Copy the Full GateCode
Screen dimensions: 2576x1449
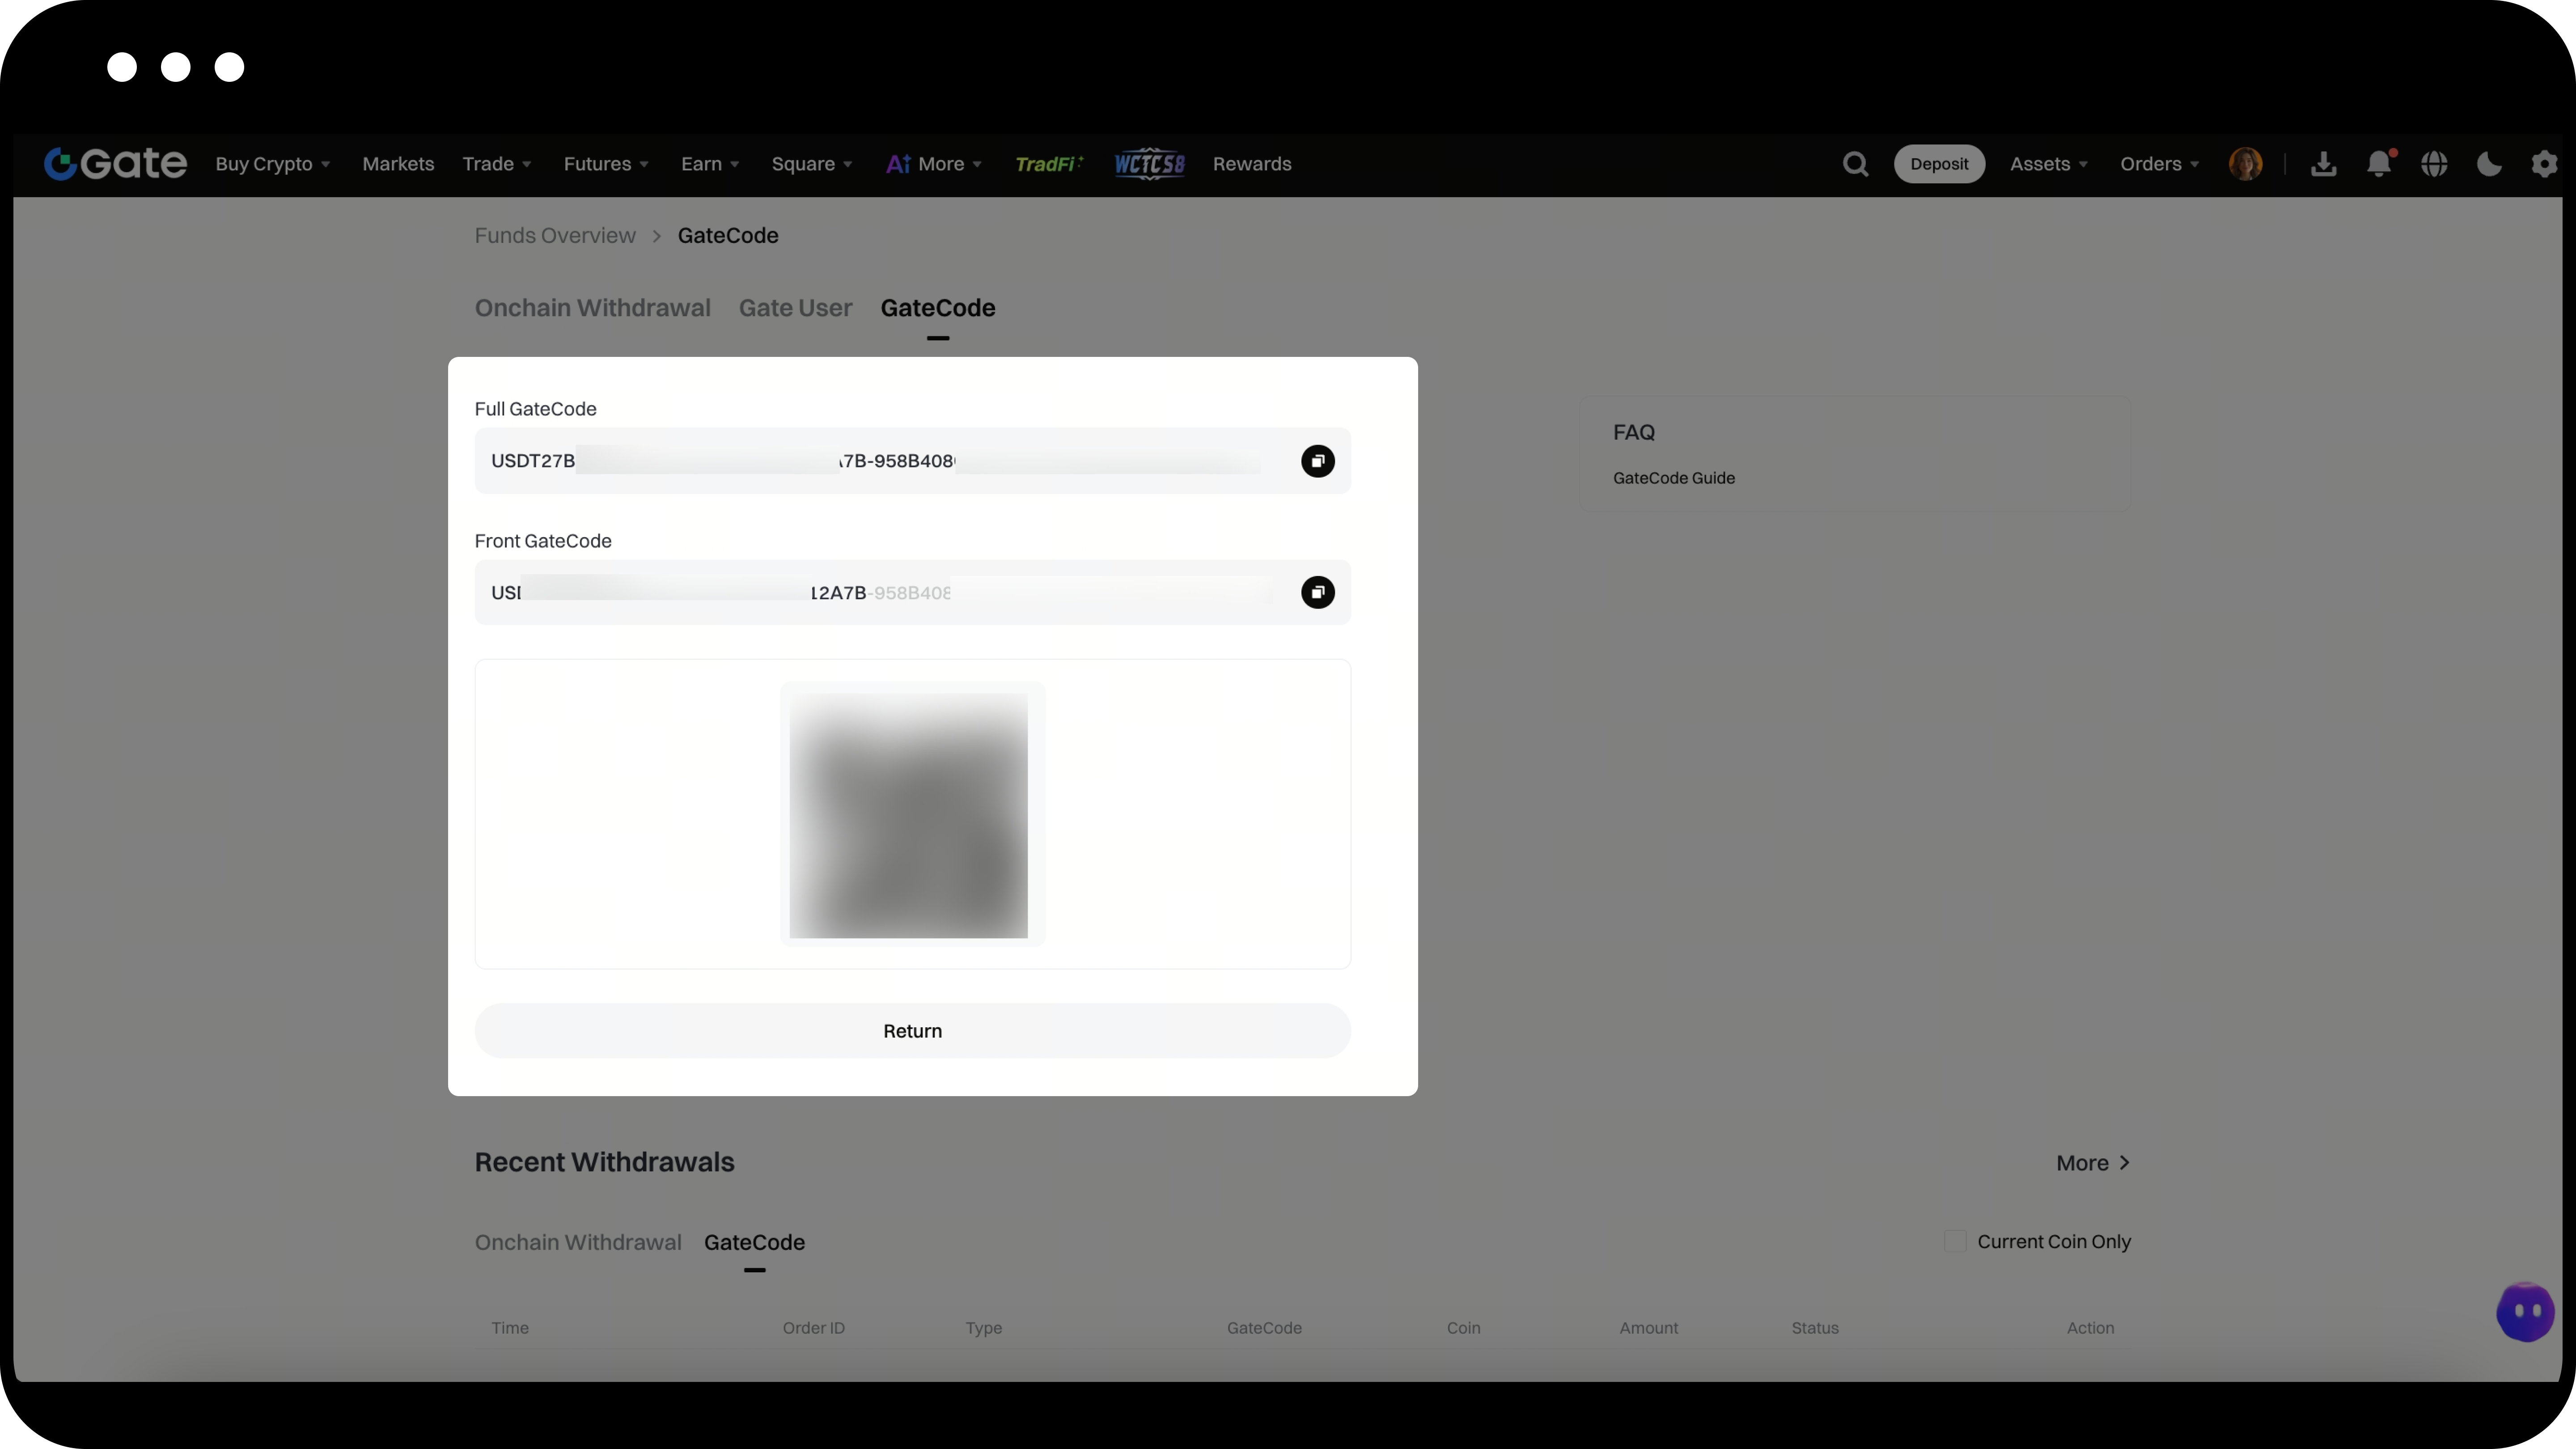(1317, 461)
